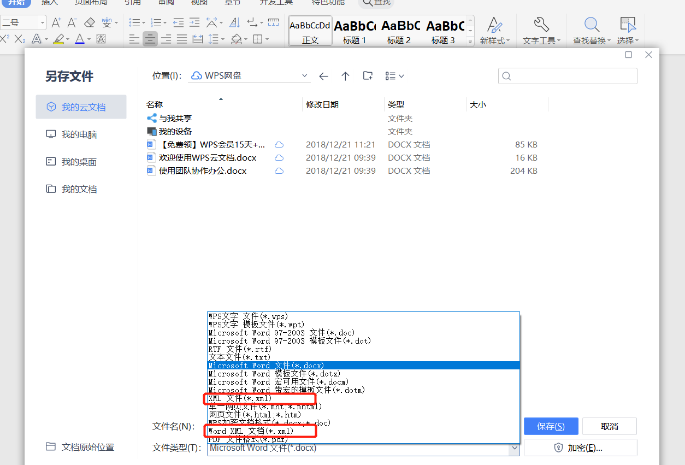Viewport: 685px width, 465px height.
Task: Apply the 正文 style
Action: point(310,31)
